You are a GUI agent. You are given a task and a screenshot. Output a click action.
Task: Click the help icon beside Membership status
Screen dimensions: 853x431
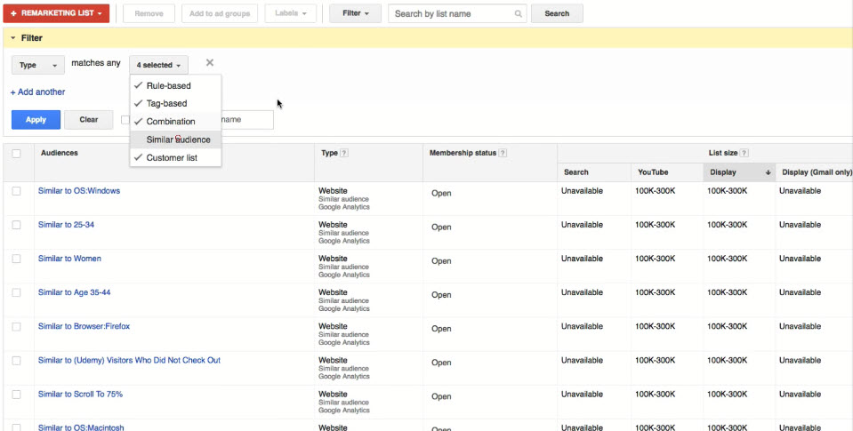pos(503,153)
